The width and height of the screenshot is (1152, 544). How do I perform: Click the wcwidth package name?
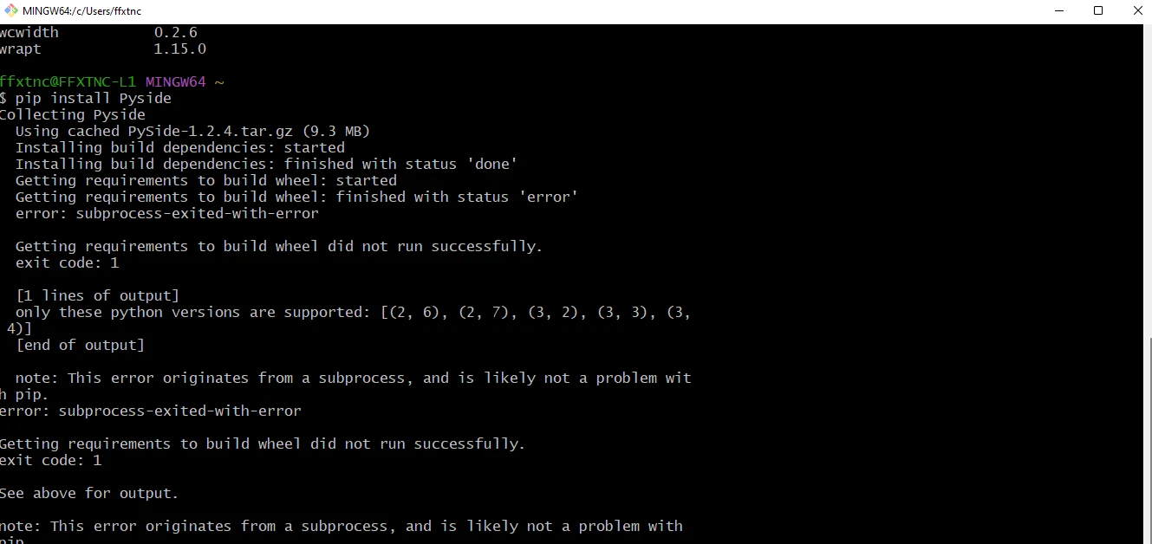click(x=29, y=32)
